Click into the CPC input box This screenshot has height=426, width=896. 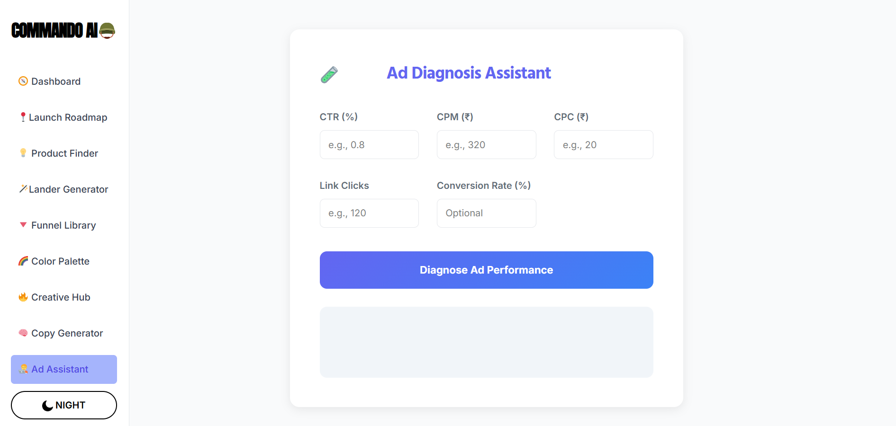(603, 145)
